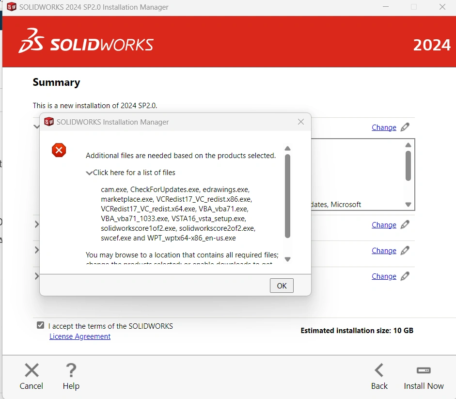Viewport: 456px width, 399px height.
Task: Click first Change link in Summary
Action: point(384,128)
